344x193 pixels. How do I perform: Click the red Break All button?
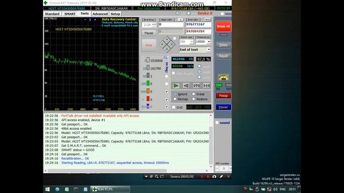click(224, 26)
